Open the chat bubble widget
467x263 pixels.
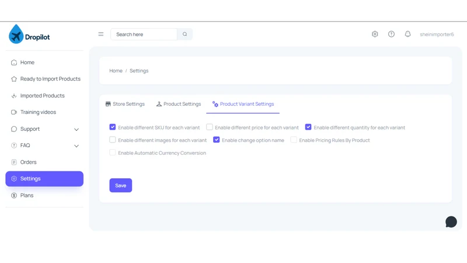coord(451,222)
